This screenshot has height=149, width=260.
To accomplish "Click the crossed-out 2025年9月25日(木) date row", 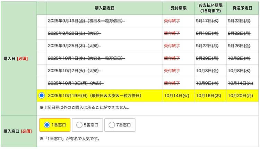I will coord(77,46).
